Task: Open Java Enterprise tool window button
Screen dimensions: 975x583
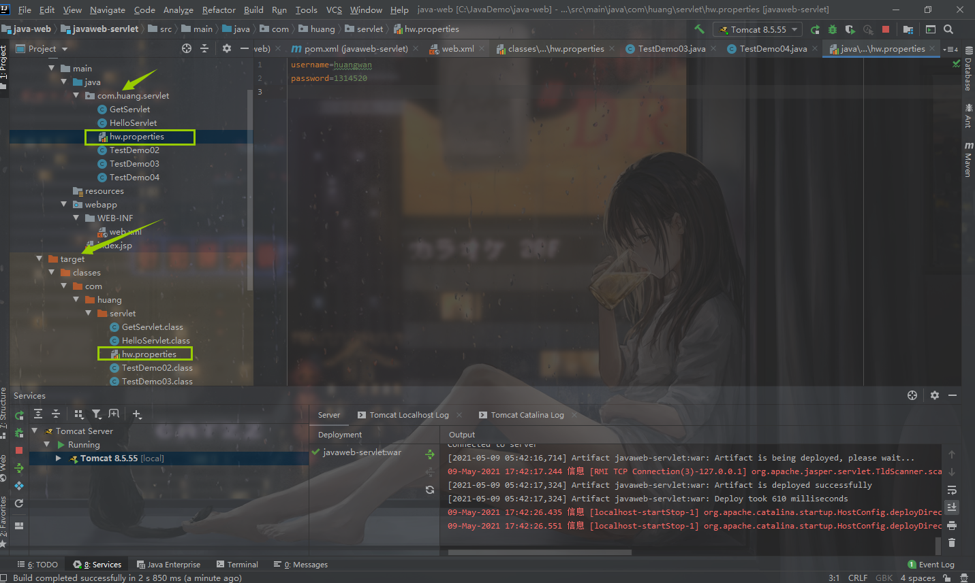Action: point(168,565)
